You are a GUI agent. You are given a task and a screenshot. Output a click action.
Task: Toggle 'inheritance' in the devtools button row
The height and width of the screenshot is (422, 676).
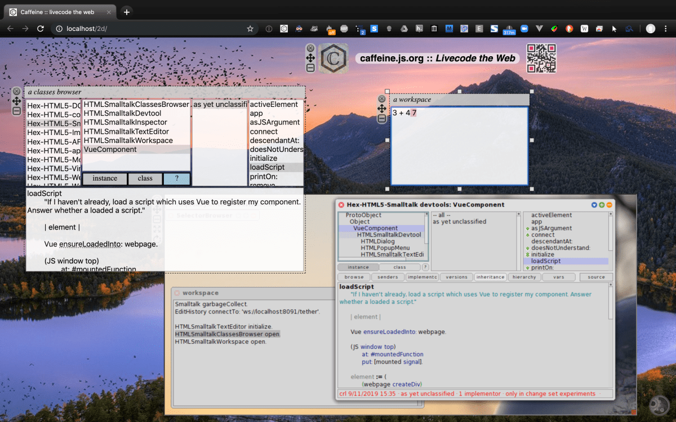click(x=490, y=277)
